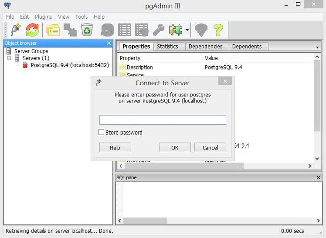Click SQL pane horizontal scrollbar thumb
The height and width of the screenshot is (238, 326).
pyautogui.click(x=145, y=221)
